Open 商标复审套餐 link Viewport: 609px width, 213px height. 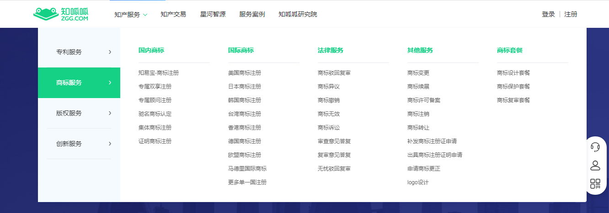[513, 100]
